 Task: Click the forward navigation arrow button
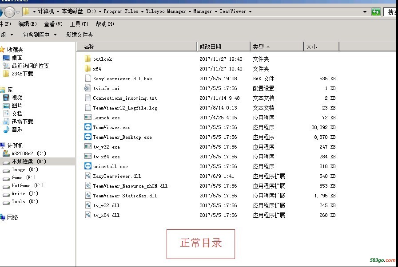coord(9,12)
